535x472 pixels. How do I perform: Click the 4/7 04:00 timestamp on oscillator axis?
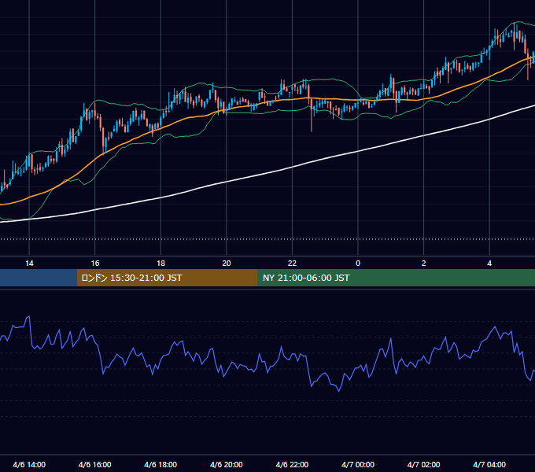click(489, 464)
